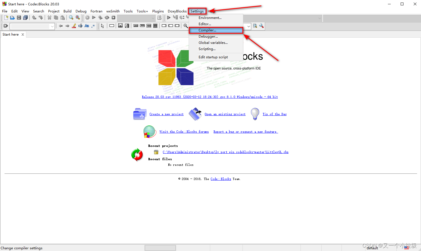Click the Open file folder icon
The height and width of the screenshot is (251, 421).
coord(12,18)
